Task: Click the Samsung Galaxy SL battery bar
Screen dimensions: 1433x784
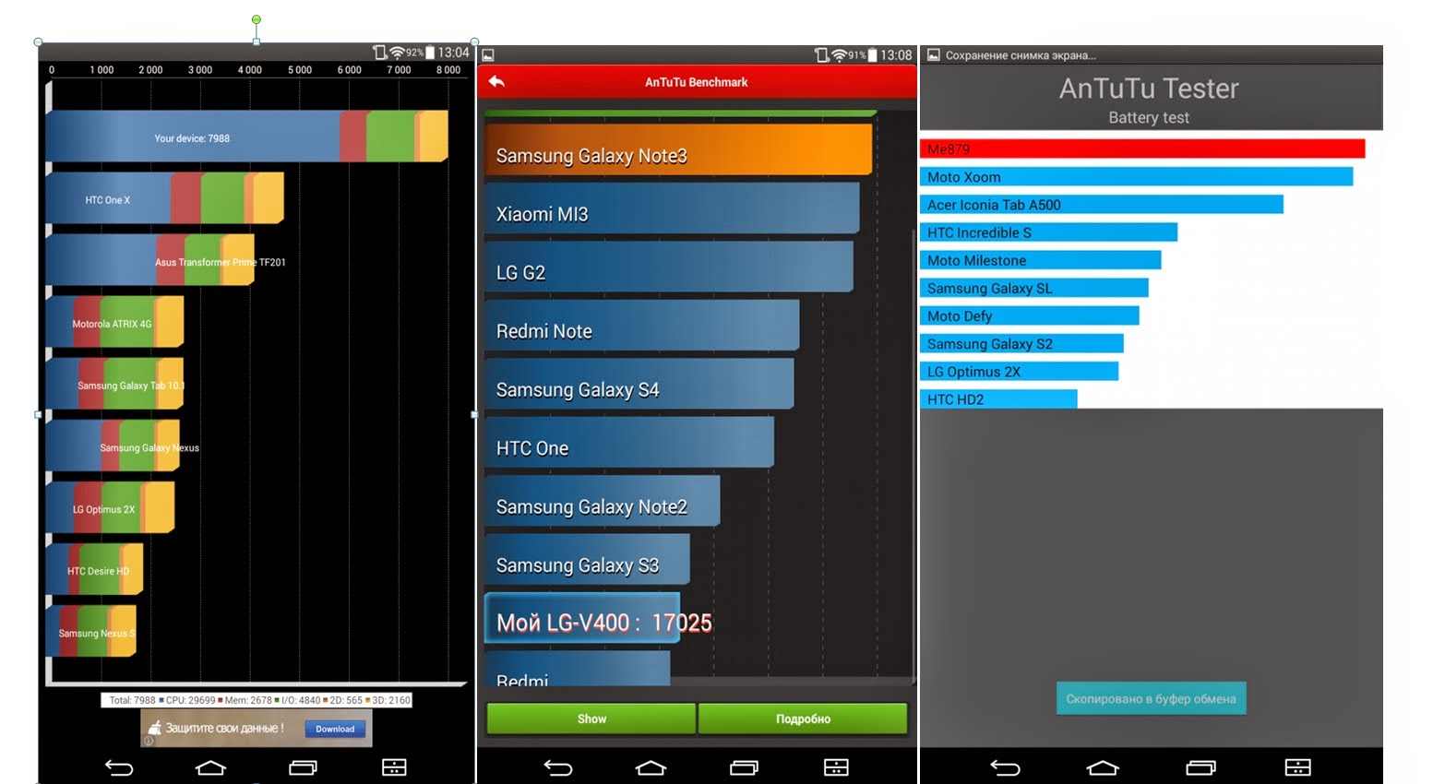Action: click(x=1034, y=288)
